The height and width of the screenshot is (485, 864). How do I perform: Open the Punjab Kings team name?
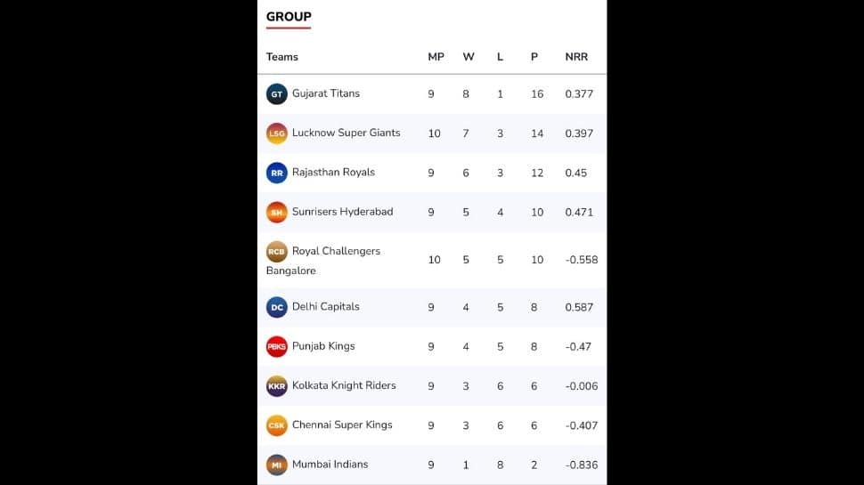323,346
